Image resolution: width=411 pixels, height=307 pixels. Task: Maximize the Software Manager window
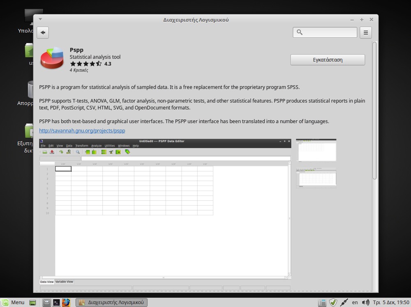click(x=362, y=20)
